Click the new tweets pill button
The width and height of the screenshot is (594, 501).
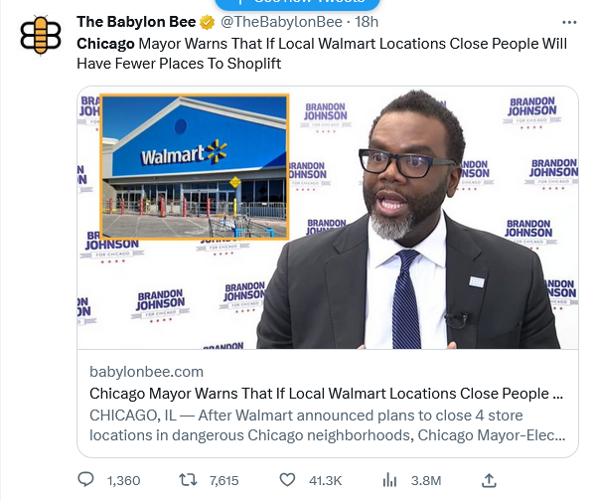point(297,3)
